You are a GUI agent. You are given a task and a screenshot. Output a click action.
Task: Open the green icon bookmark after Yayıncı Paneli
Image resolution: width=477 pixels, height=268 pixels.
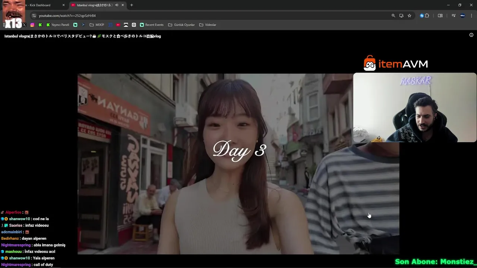(75, 25)
